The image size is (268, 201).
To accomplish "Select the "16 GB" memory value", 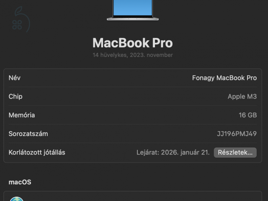I will [247, 115].
